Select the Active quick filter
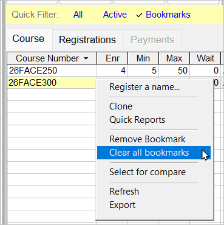 tap(115, 15)
